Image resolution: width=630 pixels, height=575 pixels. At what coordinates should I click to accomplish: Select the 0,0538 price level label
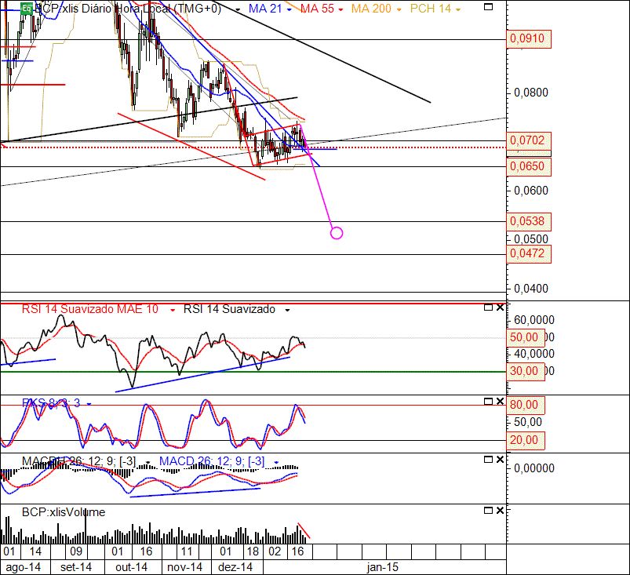click(529, 222)
